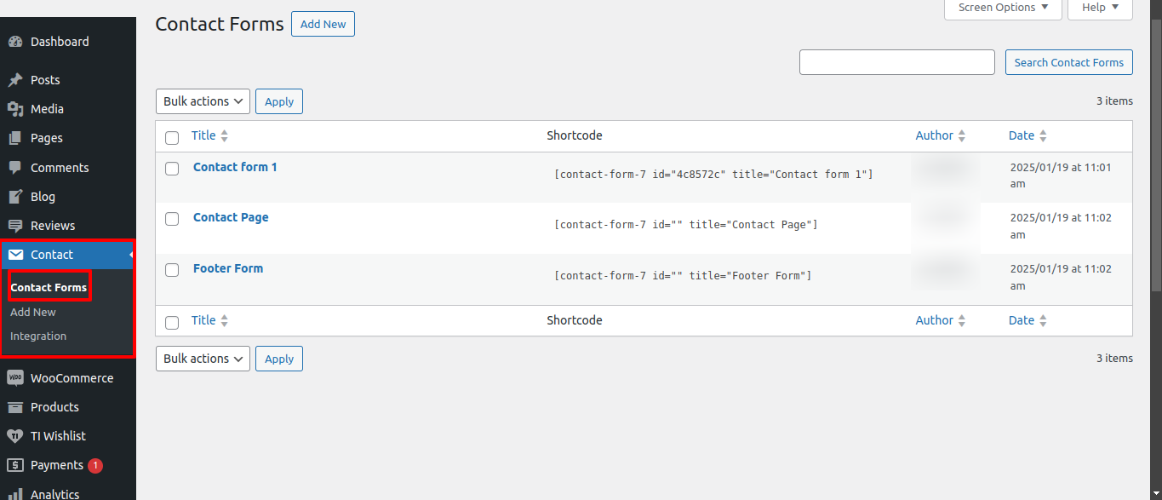Click the TI Wishlist heart icon
Viewport: 1162px width, 500px height.
tap(14, 436)
